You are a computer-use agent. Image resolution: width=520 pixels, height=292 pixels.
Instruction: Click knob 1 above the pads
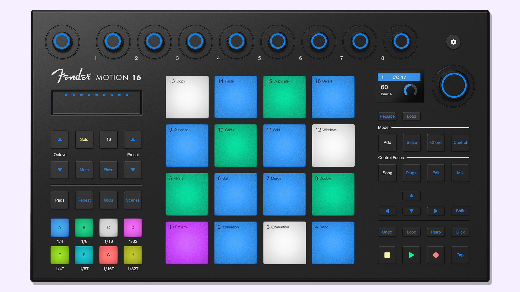click(113, 42)
